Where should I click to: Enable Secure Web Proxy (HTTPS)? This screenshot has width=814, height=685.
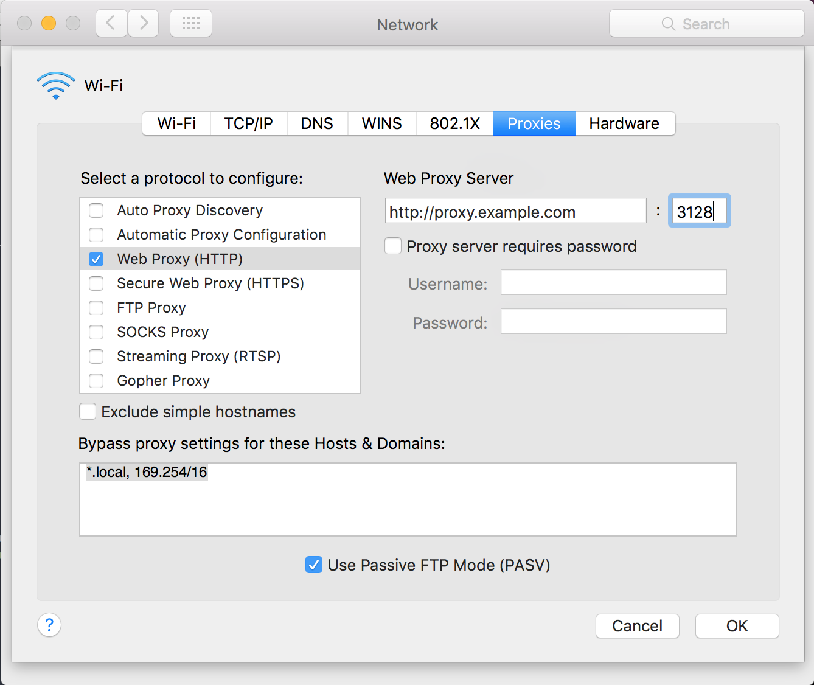pos(96,283)
